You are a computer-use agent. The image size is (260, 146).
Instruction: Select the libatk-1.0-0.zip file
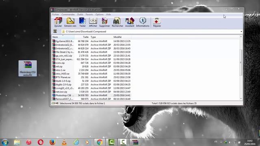coord(91,81)
